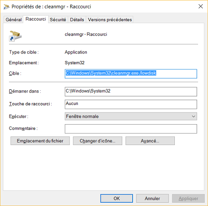The image size is (208, 206).
Task: Open Emplacement du fichier
Action: (x=40, y=141)
